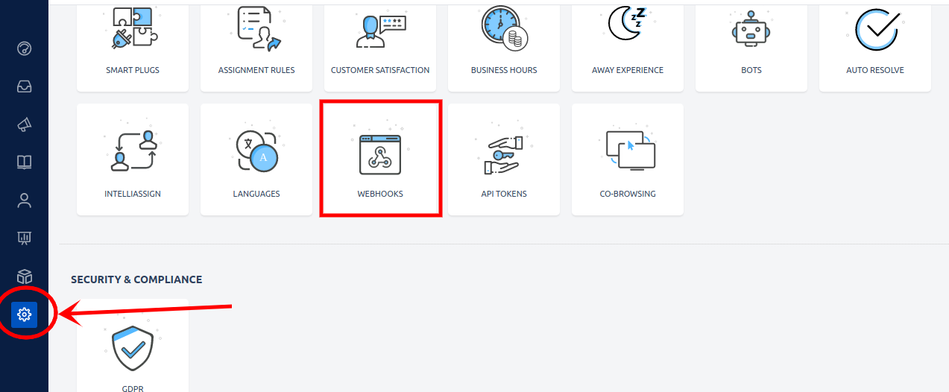Viewport: 949px width, 392px height.
Task: Open IntelliAssign settings
Action: pyautogui.click(x=133, y=159)
